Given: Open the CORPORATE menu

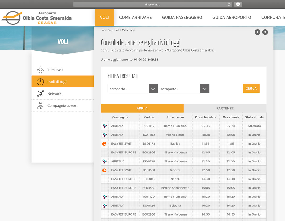Looking at the screenshot, I should [x=273, y=18].
